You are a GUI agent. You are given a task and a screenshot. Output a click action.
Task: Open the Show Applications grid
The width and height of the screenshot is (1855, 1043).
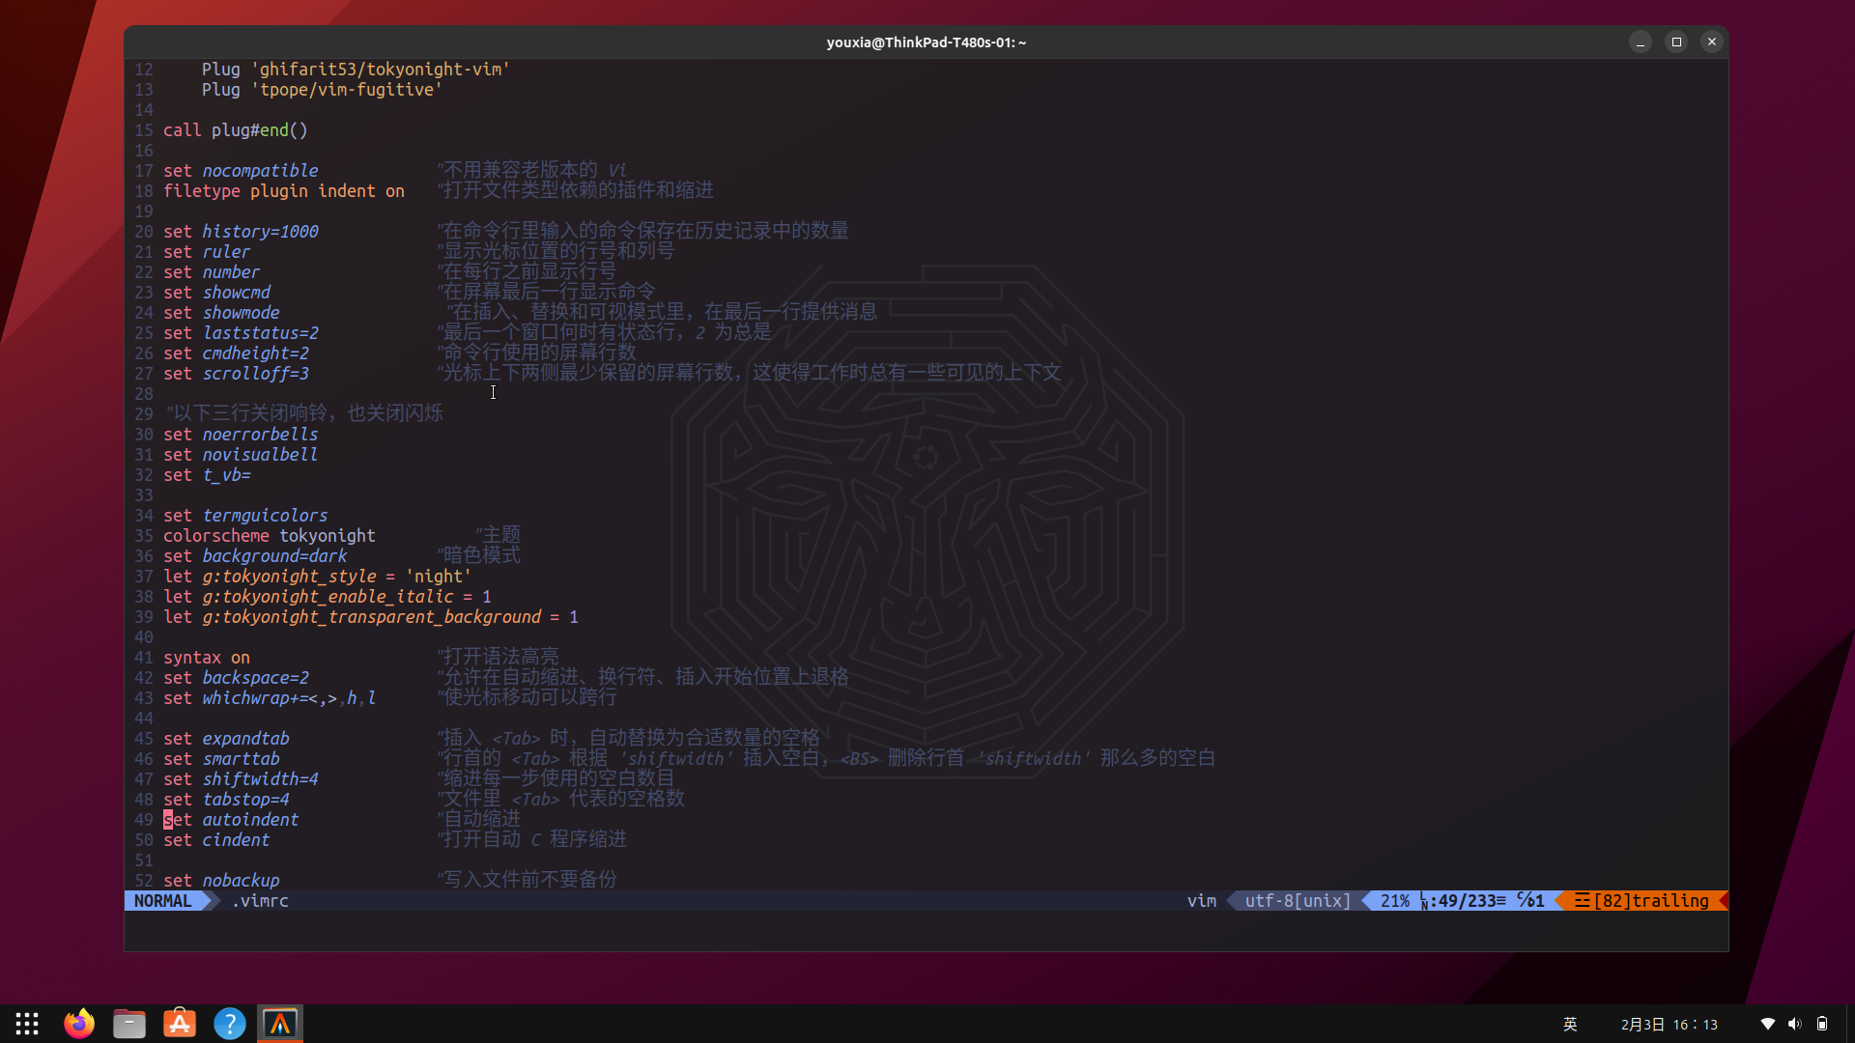coord(27,1024)
